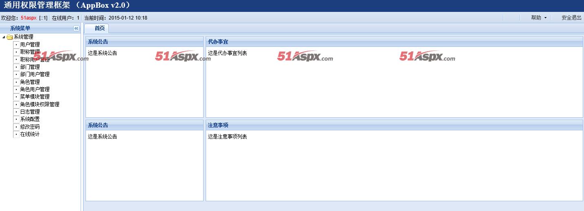This screenshot has width=584, height=211.
Task: Click the 51aspx username link
Action: pos(29,18)
